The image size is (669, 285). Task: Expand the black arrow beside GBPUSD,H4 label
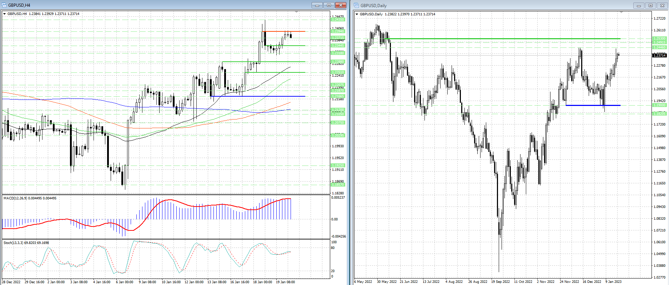point(5,14)
